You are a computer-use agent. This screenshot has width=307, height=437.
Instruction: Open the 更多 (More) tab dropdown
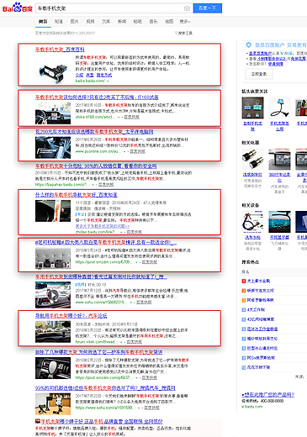tap(185, 21)
